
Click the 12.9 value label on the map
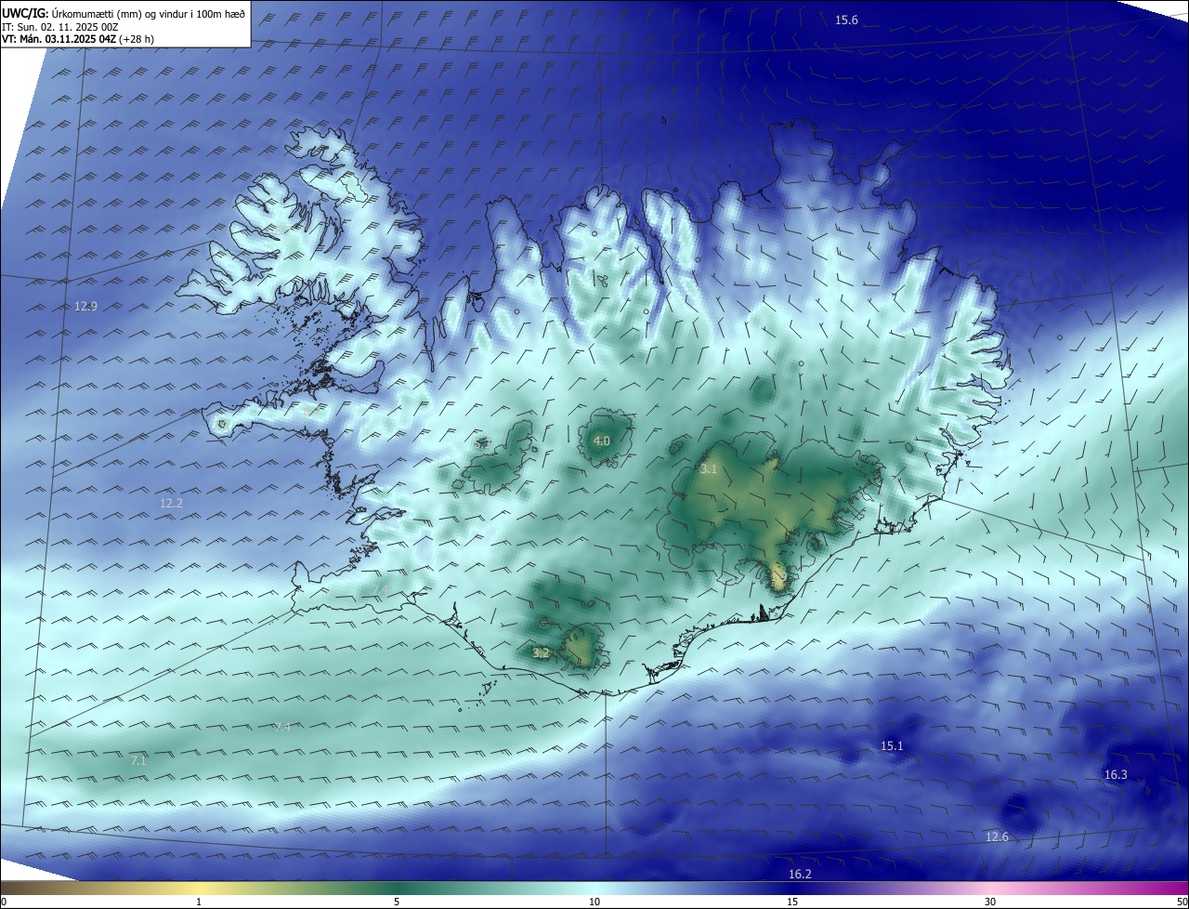coord(85,306)
